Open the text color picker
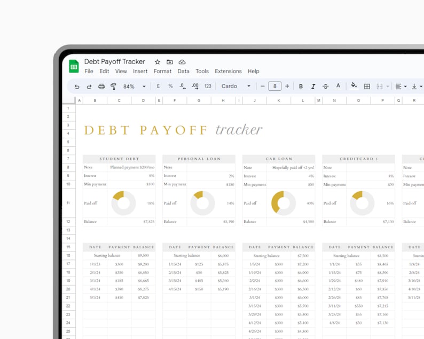 pos(338,86)
